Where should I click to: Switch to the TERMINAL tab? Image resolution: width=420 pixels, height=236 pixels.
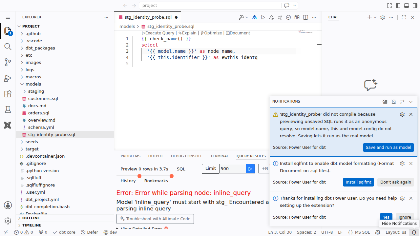coord(220,156)
